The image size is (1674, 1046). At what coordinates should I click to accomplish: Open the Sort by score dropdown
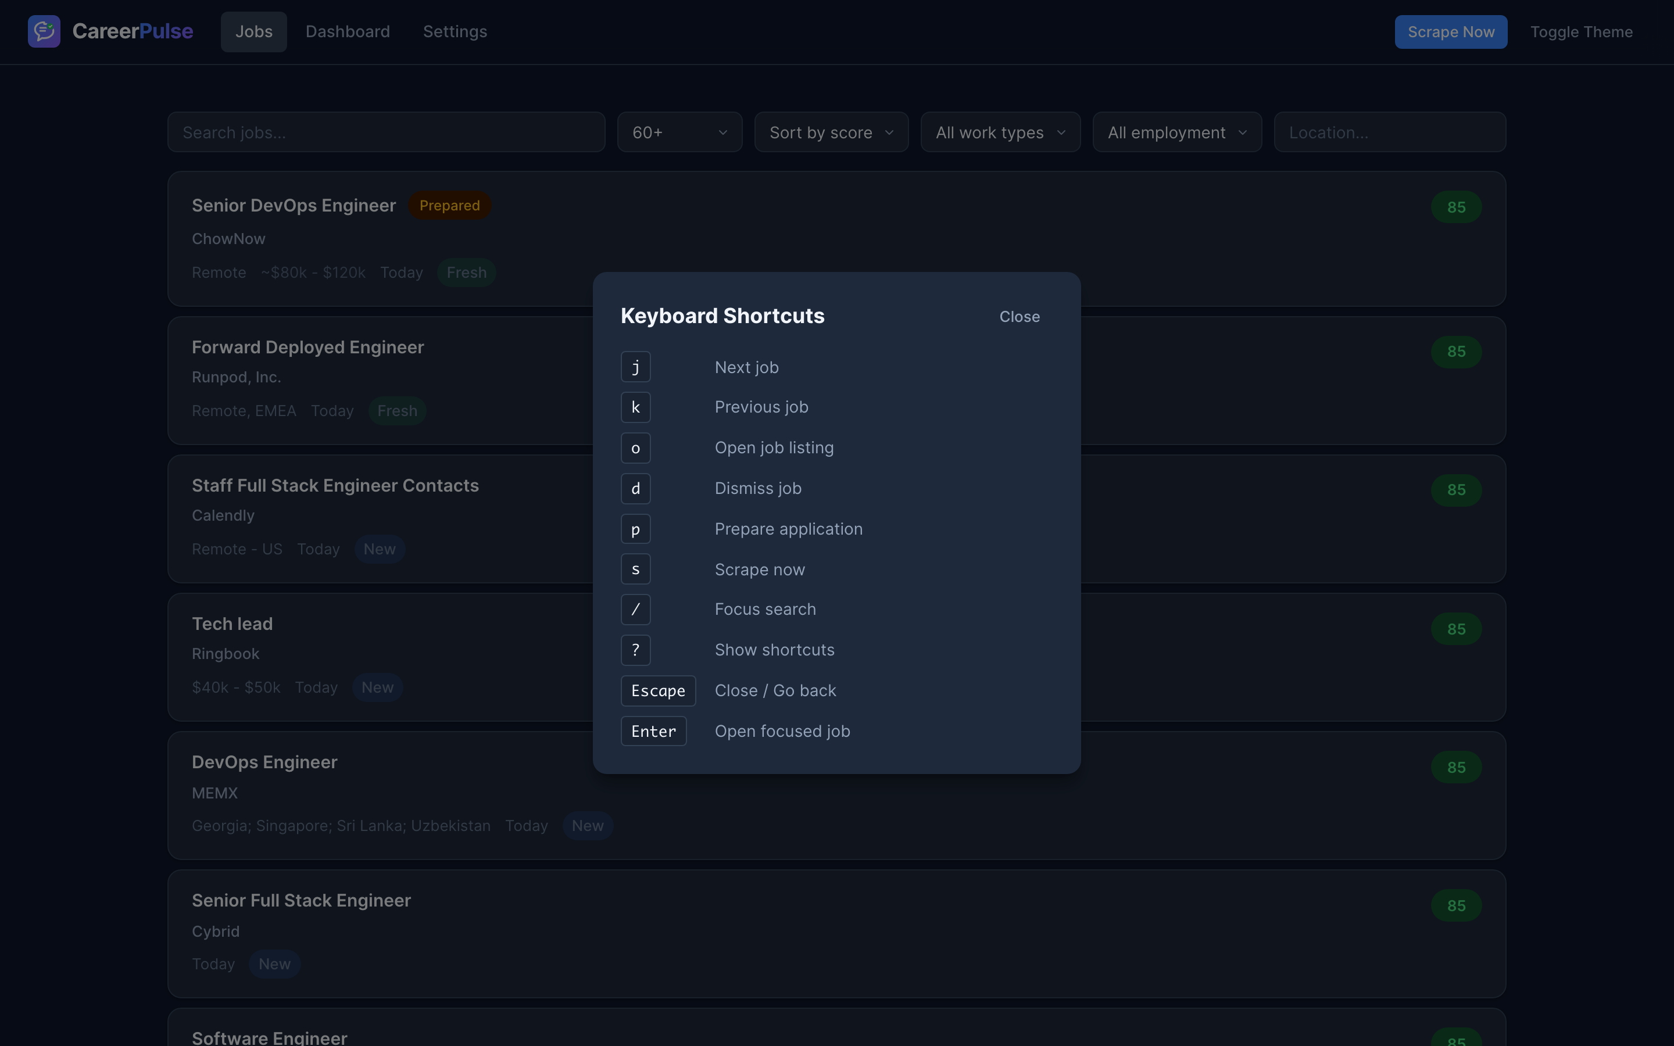(x=831, y=131)
